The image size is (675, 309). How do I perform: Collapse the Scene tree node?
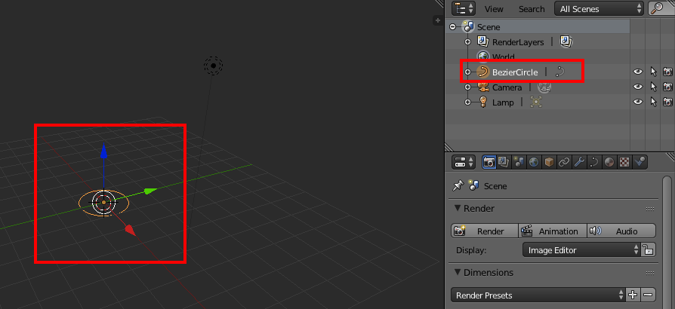click(452, 26)
